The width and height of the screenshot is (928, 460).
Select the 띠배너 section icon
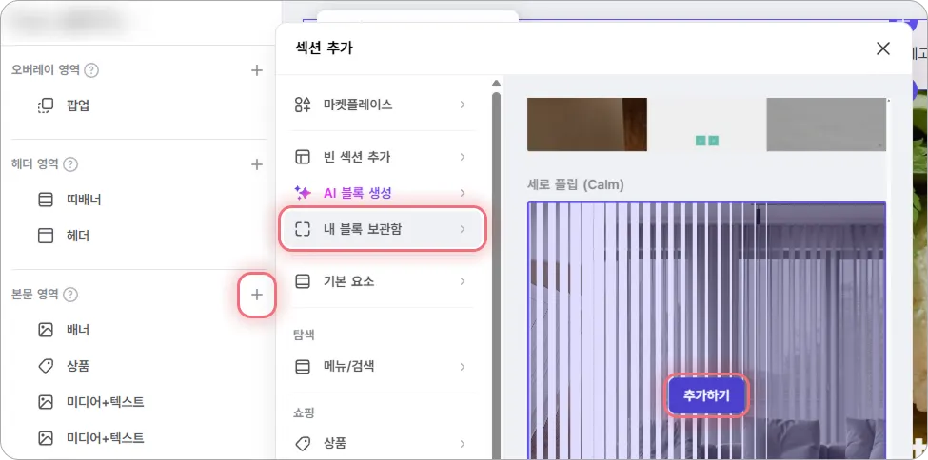pos(46,201)
